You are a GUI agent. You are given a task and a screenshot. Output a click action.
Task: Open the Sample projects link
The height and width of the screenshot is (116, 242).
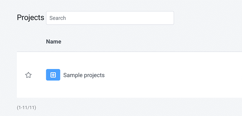pyautogui.click(x=84, y=75)
